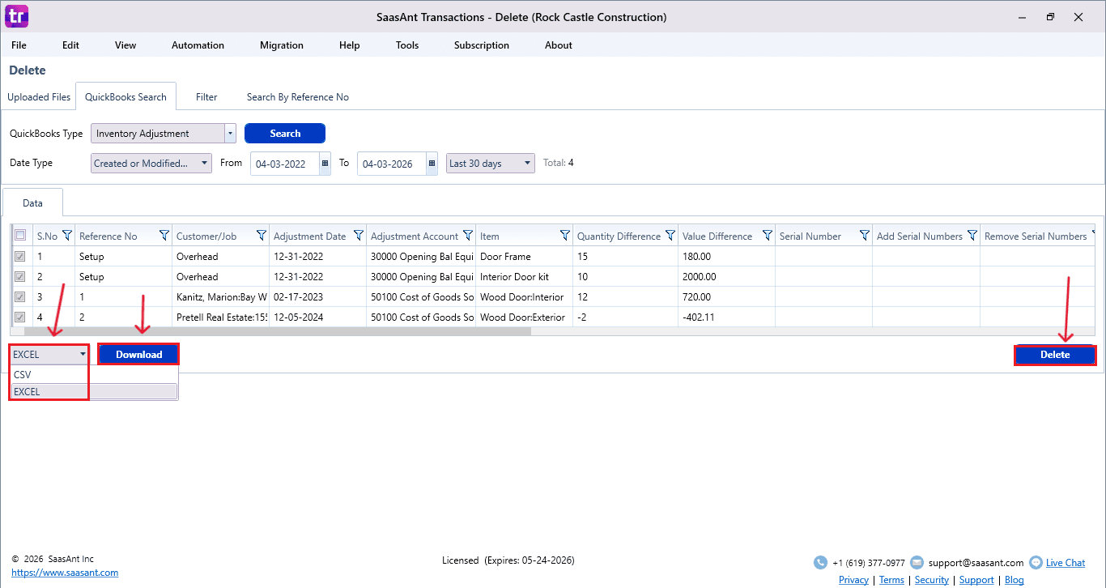Click the Delete button
This screenshot has height=588, width=1106.
point(1055,355)
